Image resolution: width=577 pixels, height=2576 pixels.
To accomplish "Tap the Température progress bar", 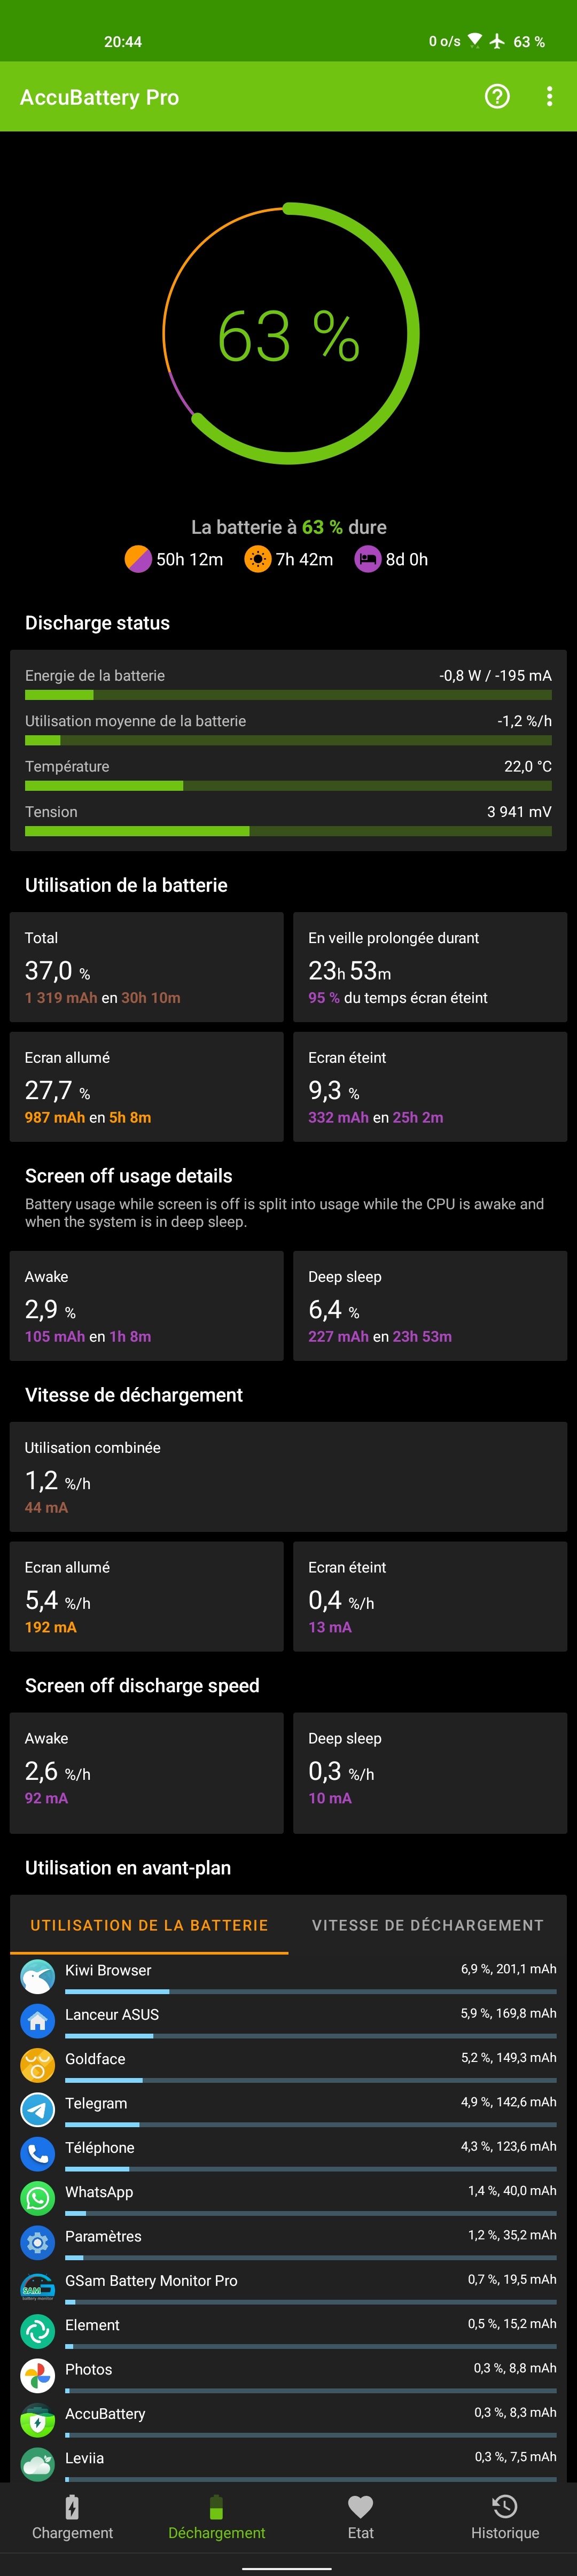I will (x=288, y=786).
